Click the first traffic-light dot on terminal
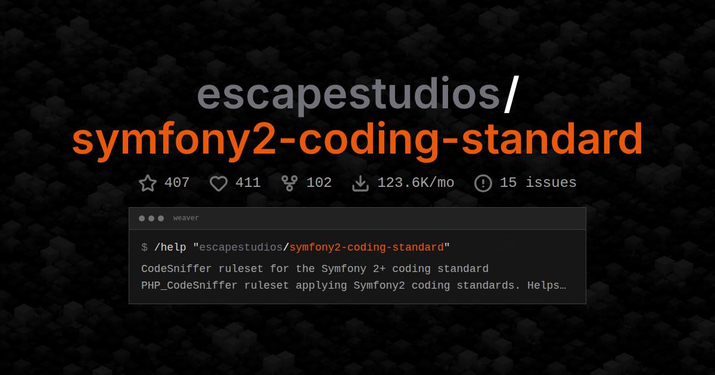This screenshot has height=375, width=715. (142, 218)
